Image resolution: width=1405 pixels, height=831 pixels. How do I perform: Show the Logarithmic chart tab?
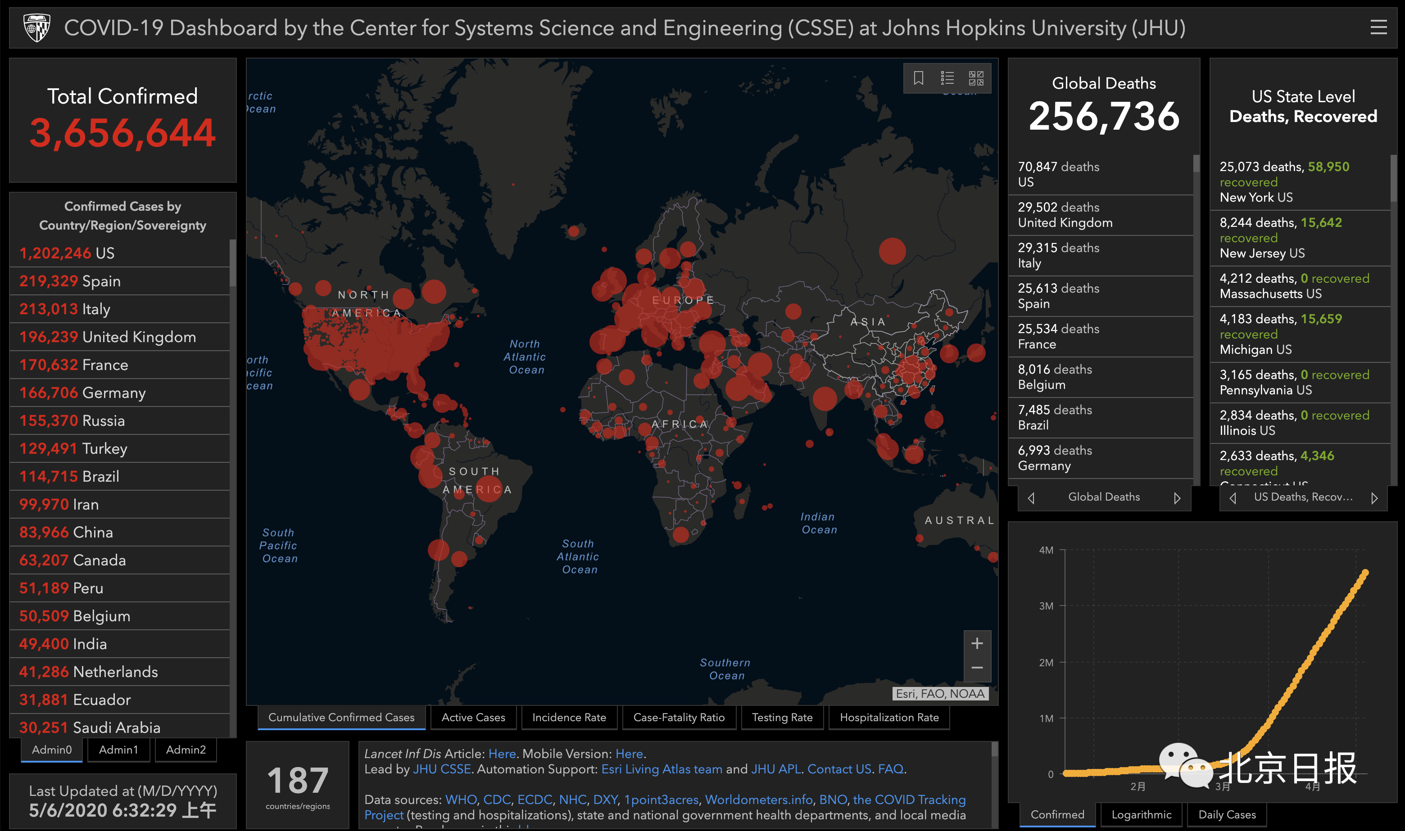coord(1141,815)
